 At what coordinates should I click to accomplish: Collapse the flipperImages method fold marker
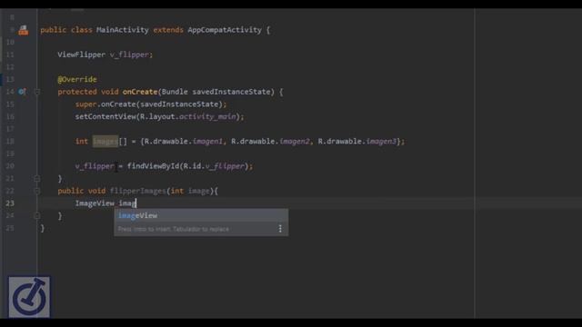36,191
